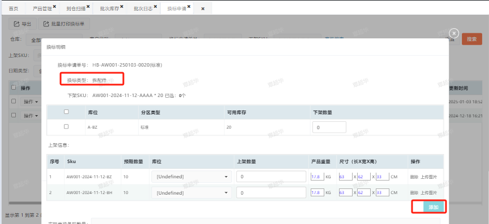
Task: Switch to the 批次库存 tab
Action: [x=109, y=8]
